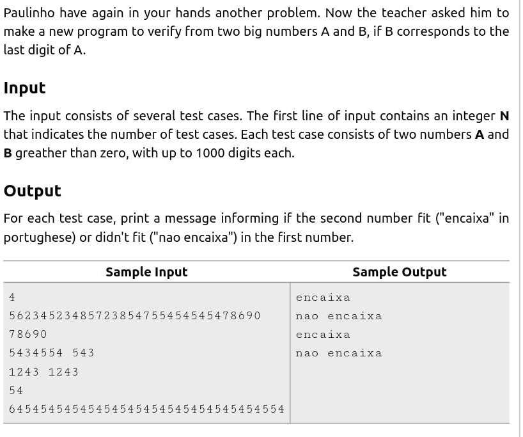Click the standalone 78690 input line
Image resolution: width=523 pixels, height=437 pixels.
tap(28, 334)
